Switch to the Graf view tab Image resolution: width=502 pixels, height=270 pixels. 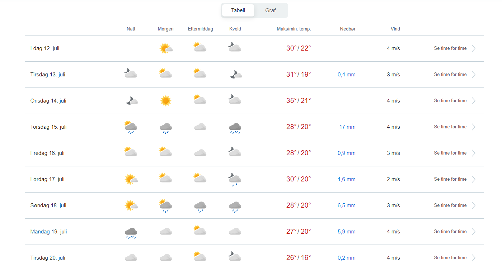[270, 10]
